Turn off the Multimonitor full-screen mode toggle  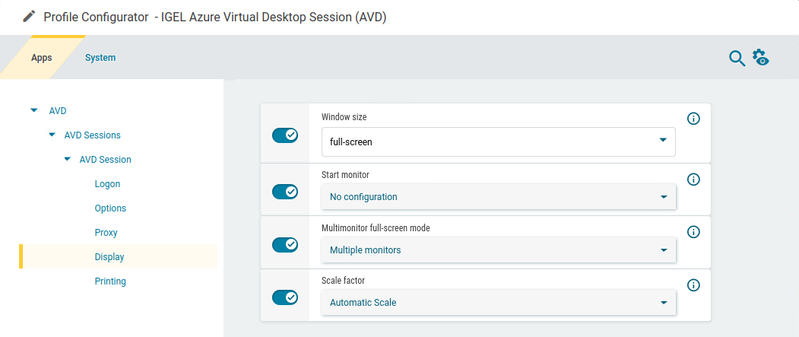[x=285, y=245]
